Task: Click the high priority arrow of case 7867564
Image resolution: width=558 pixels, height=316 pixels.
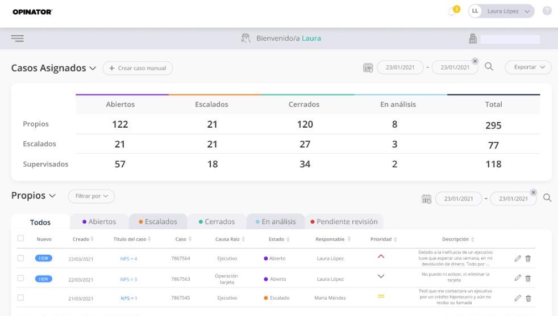Action: pyautogui.click(x=381, y=256)
